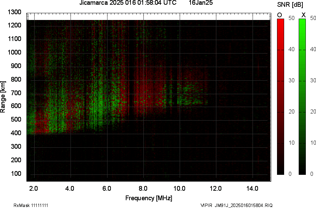Click the green X-mode echo cluster near 10.5 MHz
Image resolution: width=316 pixels, height=208 pixels.
click(x=192, y=95)
